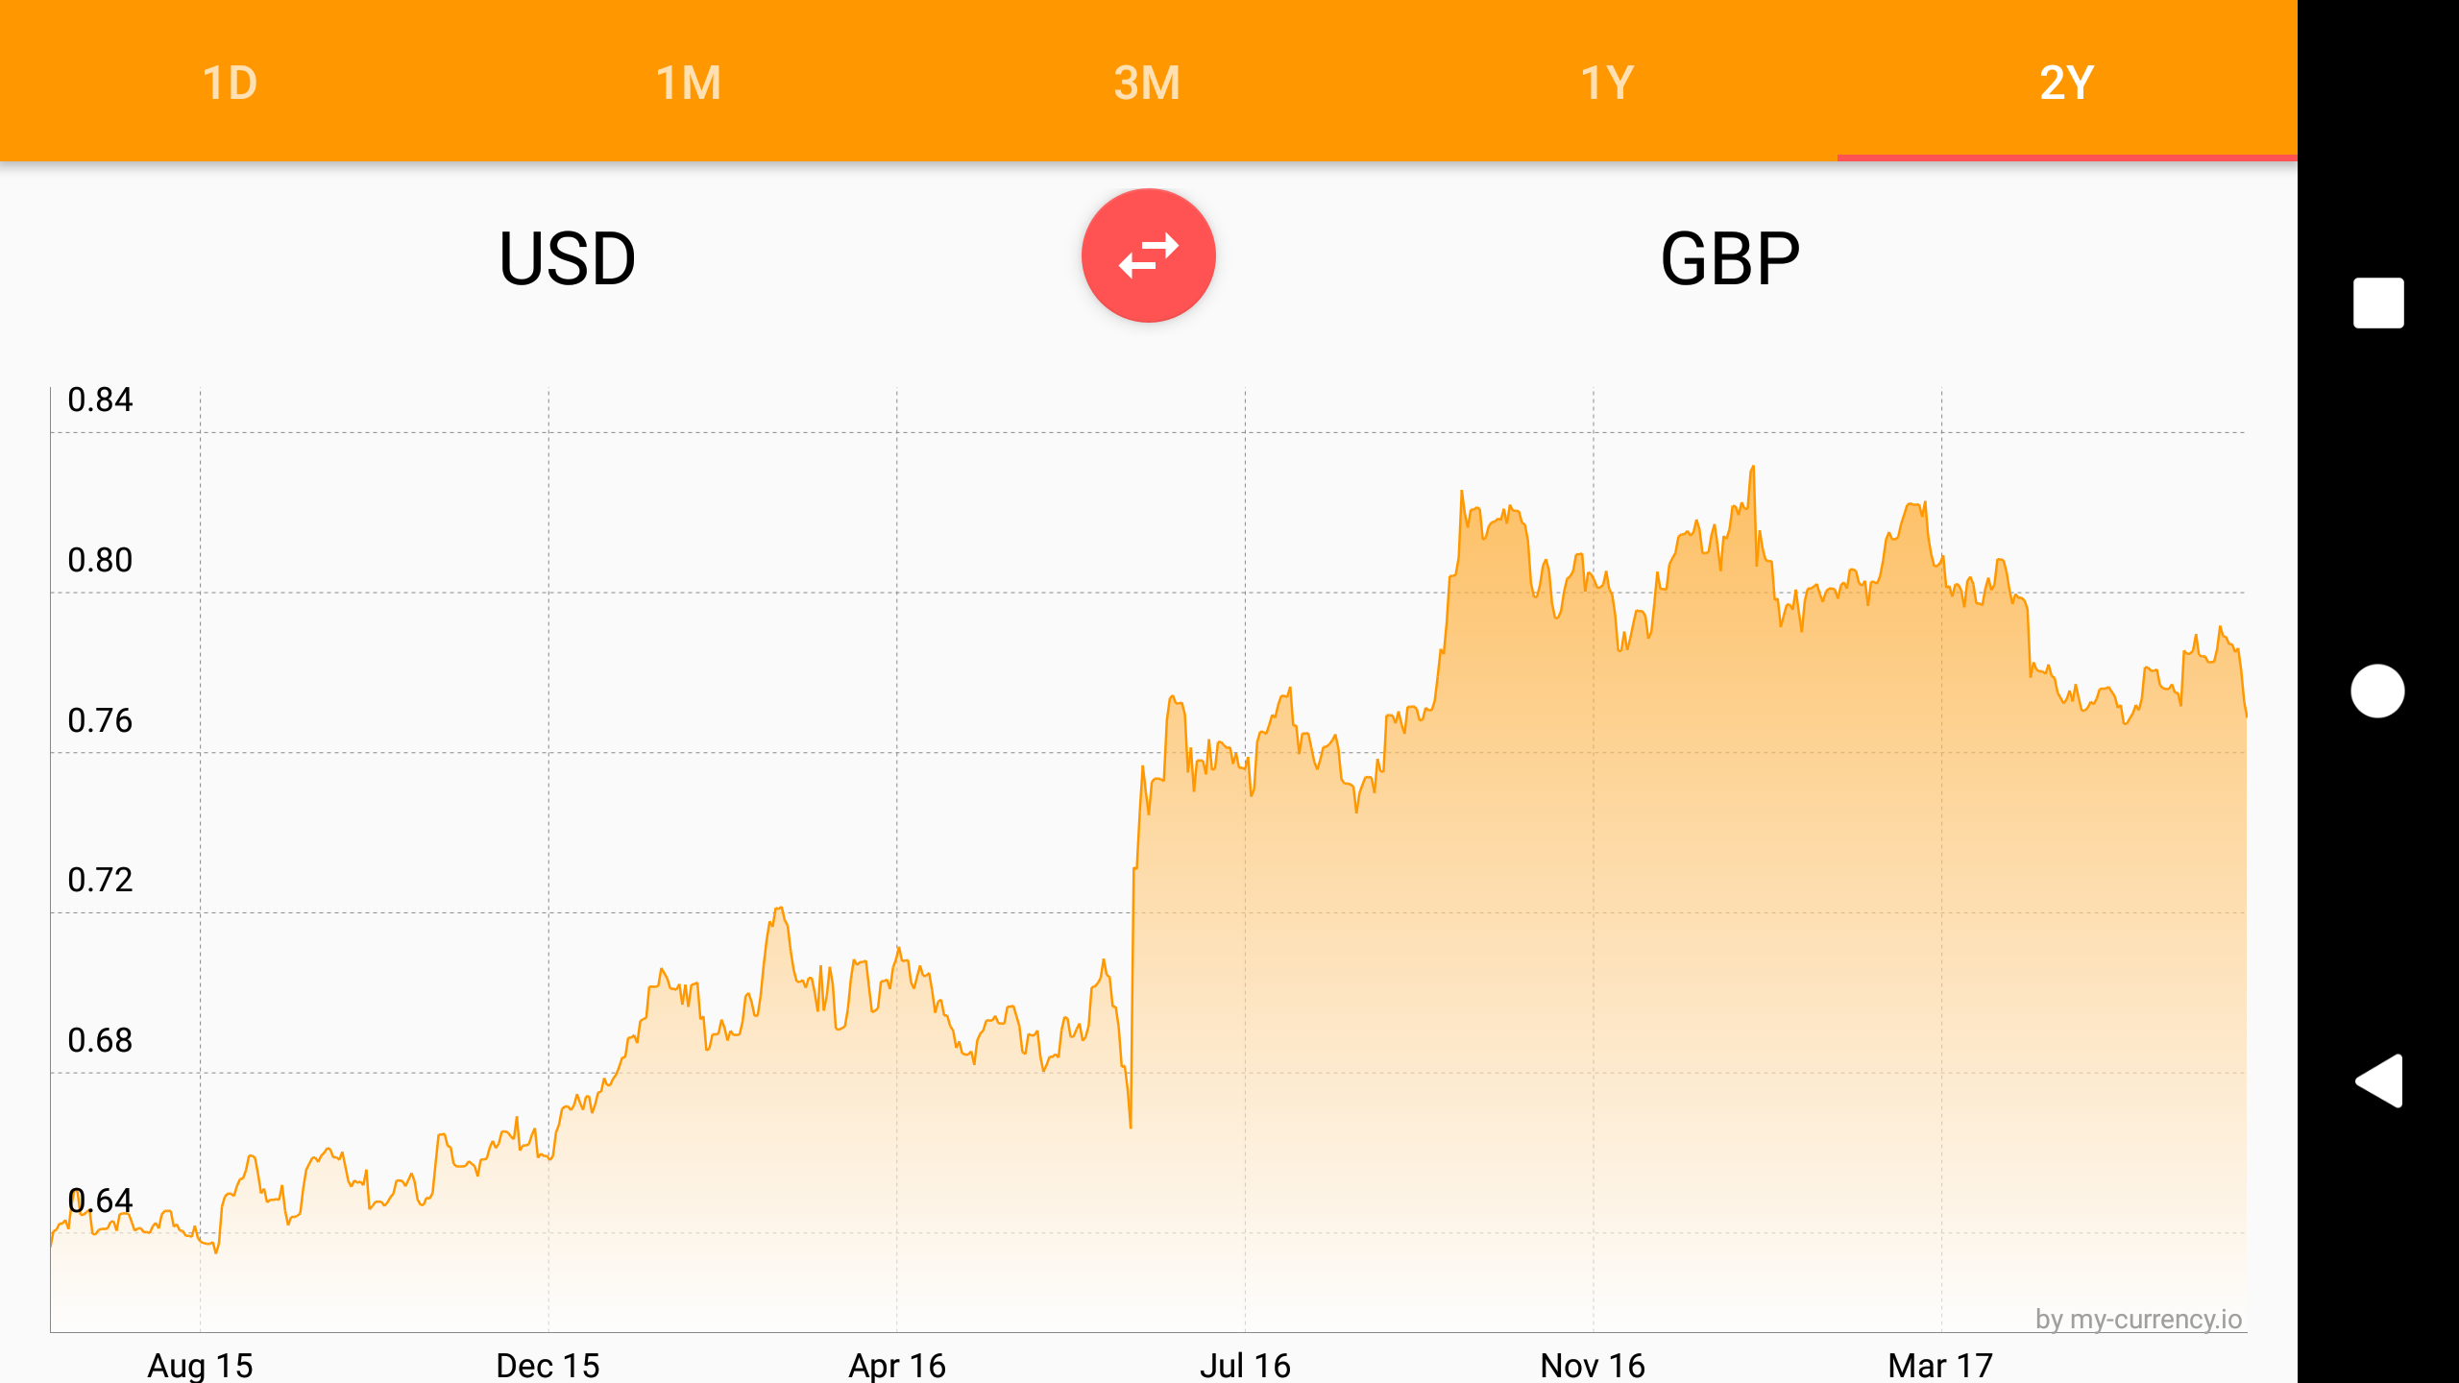The image size is (2459, 1383).
Task: Select the 3M time range tab
Action: [x=1148, y=81]
